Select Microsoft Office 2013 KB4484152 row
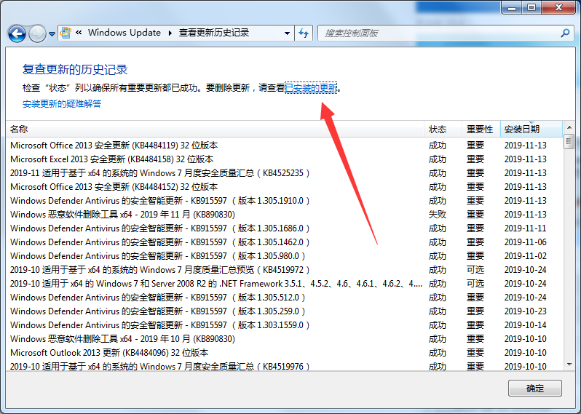The width and height of the screenshot is (581, 414). pos(284,187)
